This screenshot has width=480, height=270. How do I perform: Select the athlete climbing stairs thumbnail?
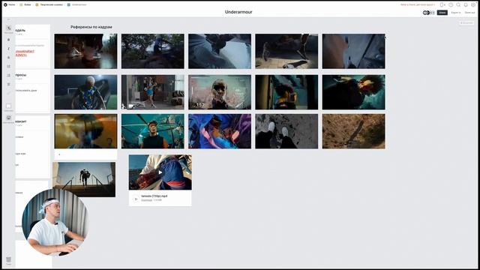(x=84, y=179)
